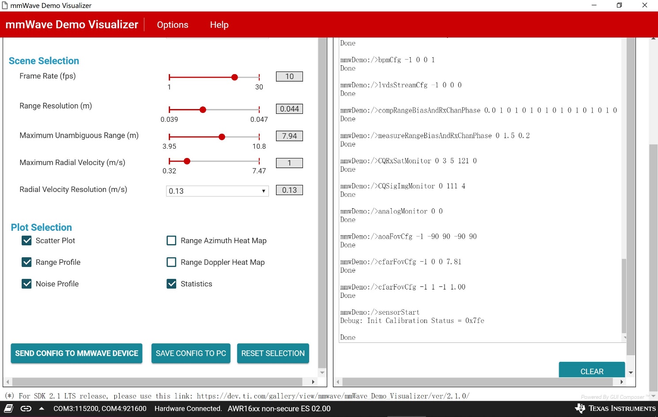This screenshot has width=658, height=417.
Task: Click the Maximum Range 7.94 field
Action: [289, 136]
